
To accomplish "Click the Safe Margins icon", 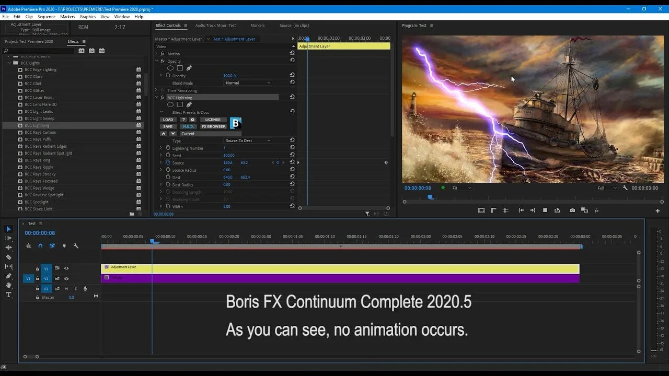I will [481, 210].
